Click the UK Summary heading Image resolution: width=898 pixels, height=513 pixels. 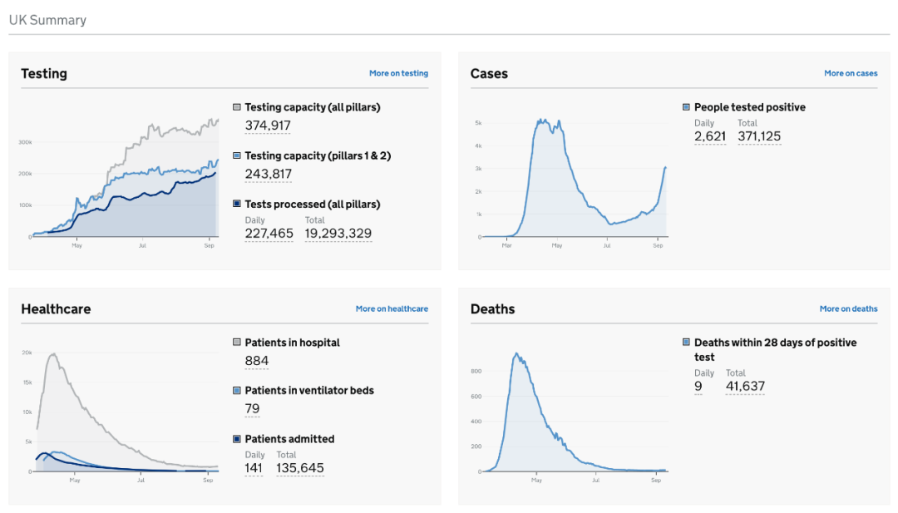click(47, 20)
